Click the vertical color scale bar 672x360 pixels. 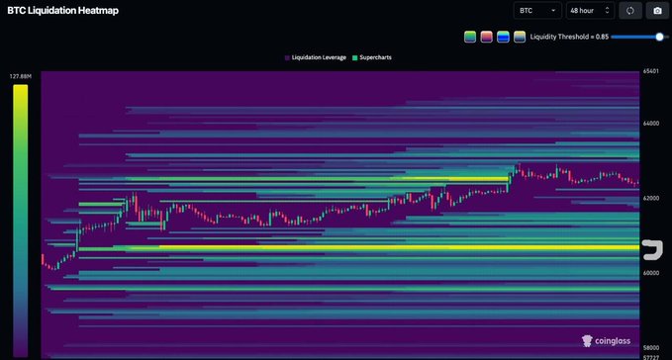click(20, 221)
